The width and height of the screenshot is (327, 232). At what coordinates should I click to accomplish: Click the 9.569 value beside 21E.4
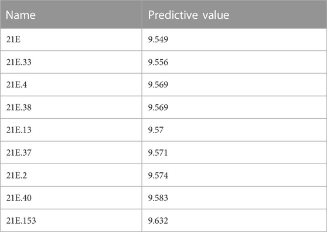[158, 84]
